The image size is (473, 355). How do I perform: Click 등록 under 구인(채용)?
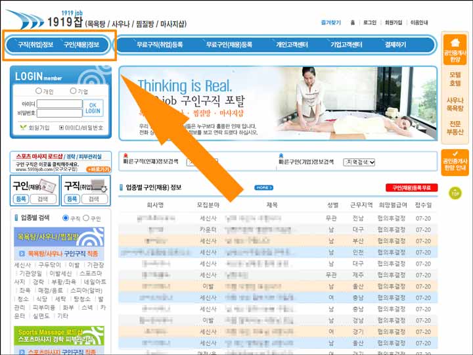click(x=21, y=199)
